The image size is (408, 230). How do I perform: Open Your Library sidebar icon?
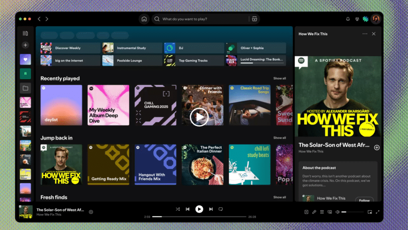click(x=25, y=33)
